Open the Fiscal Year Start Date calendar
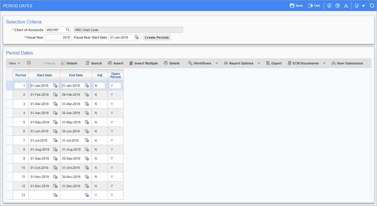377x206 pixels. coord(137,37)
